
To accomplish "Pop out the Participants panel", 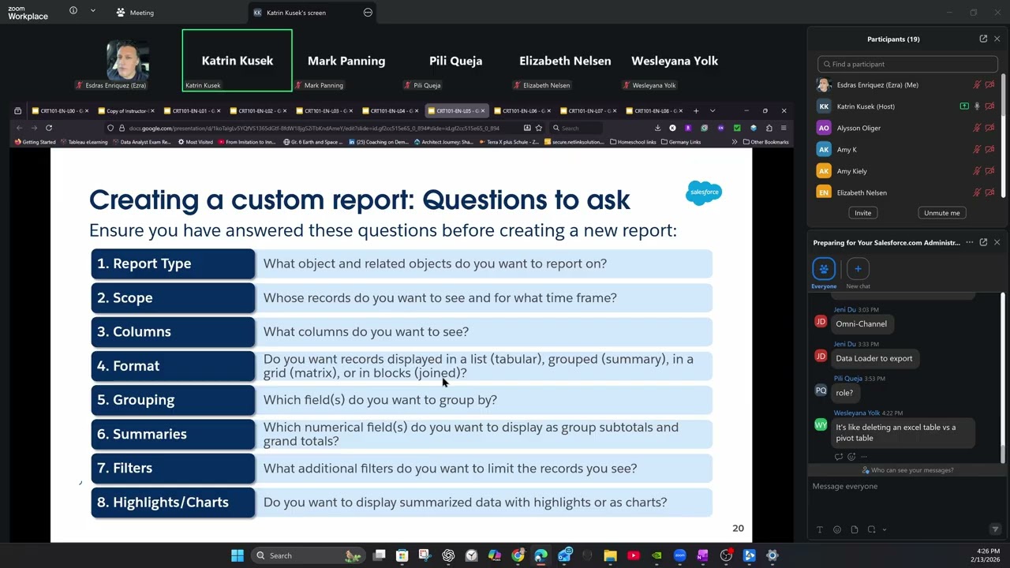I will pos(983,39).
